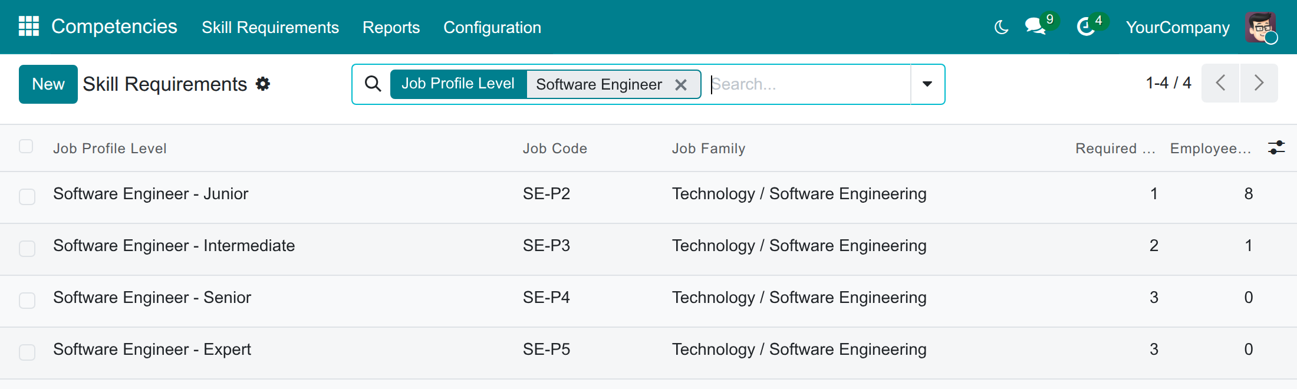Open the activities clock icon
The width and height of the screenshot is (1297, 389).
coord(1086,27)
